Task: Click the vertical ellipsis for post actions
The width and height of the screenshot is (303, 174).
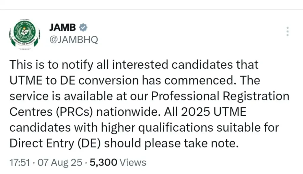Action: click(x=287, y=30)
